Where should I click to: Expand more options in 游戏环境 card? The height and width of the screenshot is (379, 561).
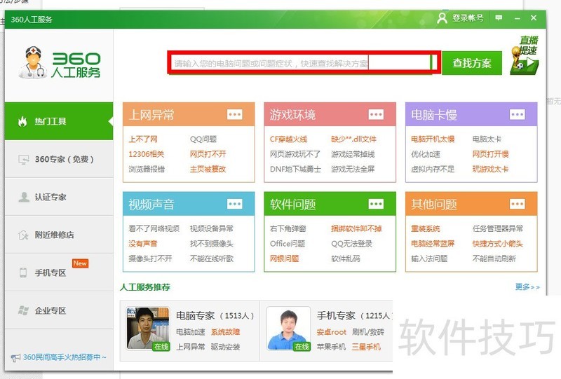click(x=376, y=114)
